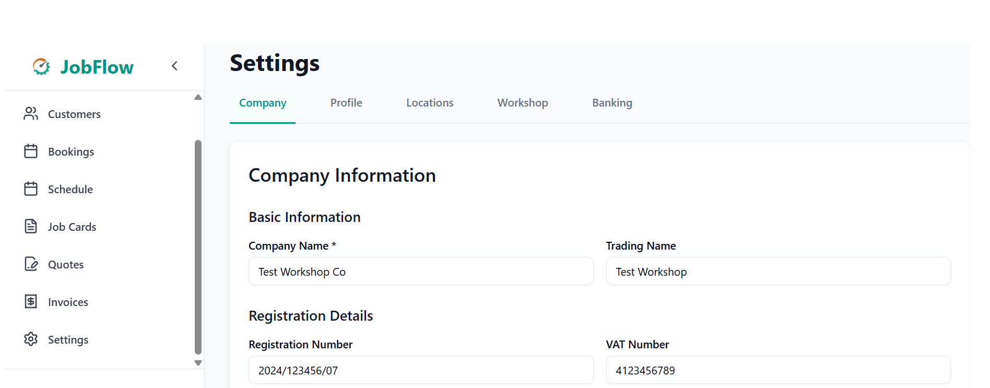Go to the Banking tab
990x388 pixels.
pyautogui.click(x=612, y=103)
